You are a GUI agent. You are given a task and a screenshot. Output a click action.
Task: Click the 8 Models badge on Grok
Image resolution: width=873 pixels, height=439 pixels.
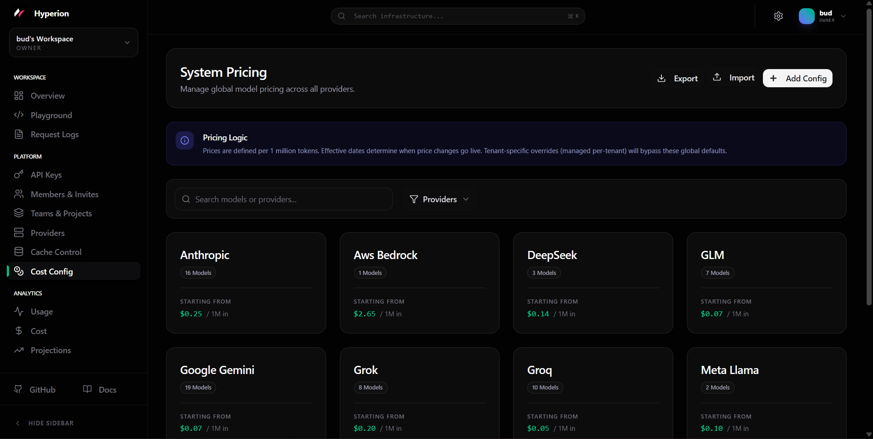point(370,388)
